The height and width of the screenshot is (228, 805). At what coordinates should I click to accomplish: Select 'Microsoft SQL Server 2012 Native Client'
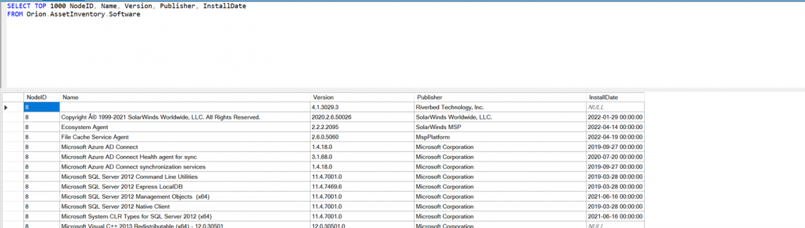[x=185, y=207]
